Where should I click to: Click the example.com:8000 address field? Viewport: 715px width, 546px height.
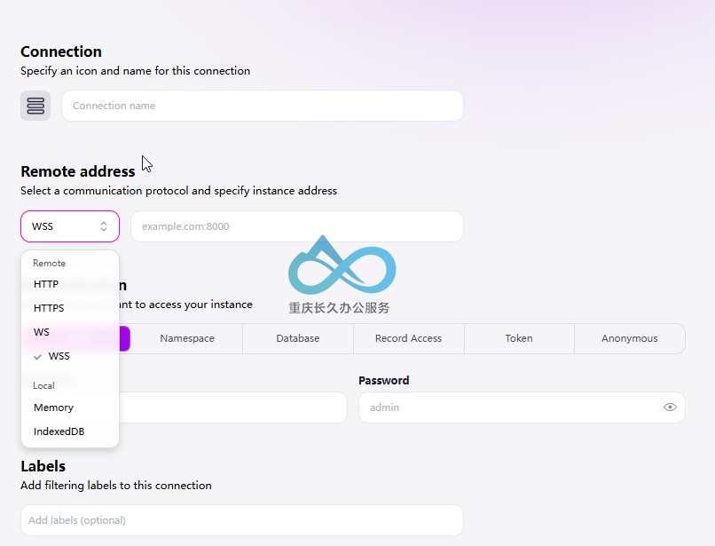[x=297, y=226]
